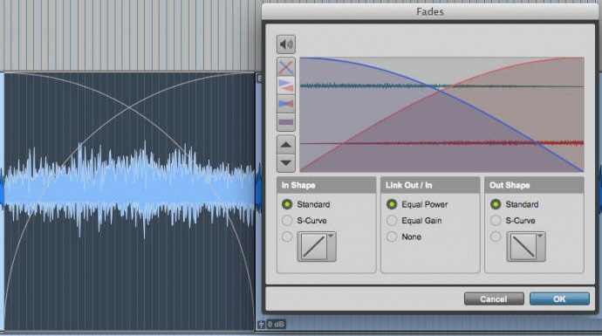The width and height of the screenshot is (602, 336).
Task: Select Standard under In Shape
Action: click(287, 204)
